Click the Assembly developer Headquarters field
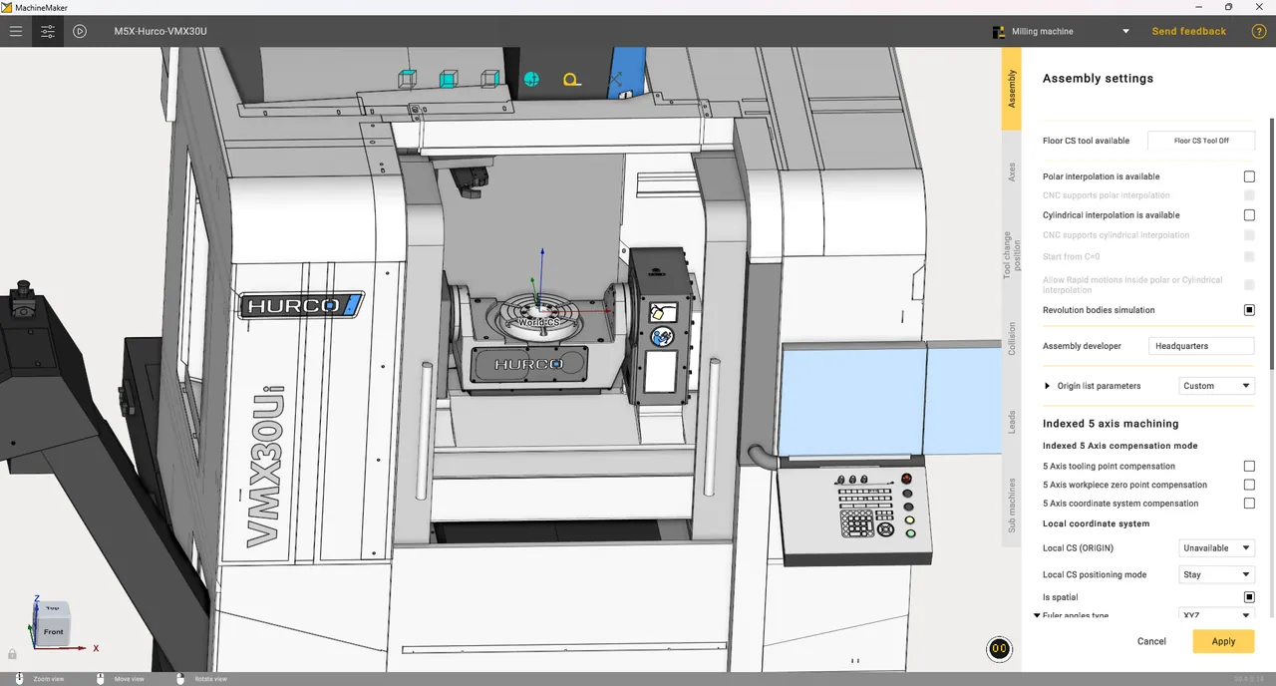 (x=1201, y=346)
